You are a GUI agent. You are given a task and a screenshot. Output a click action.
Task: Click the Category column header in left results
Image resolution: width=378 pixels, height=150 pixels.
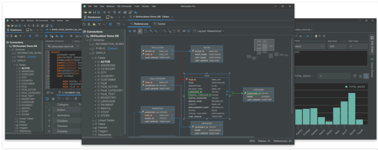click(x=63, y=104)
